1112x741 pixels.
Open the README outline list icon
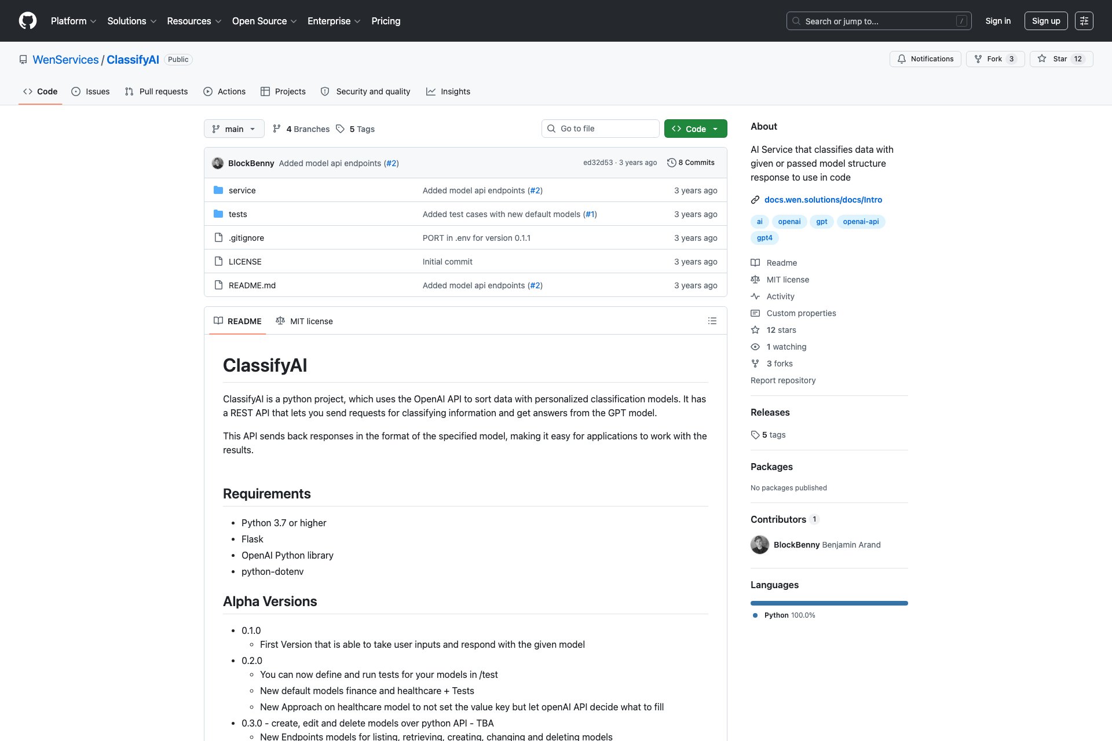(x=712, y=321)
